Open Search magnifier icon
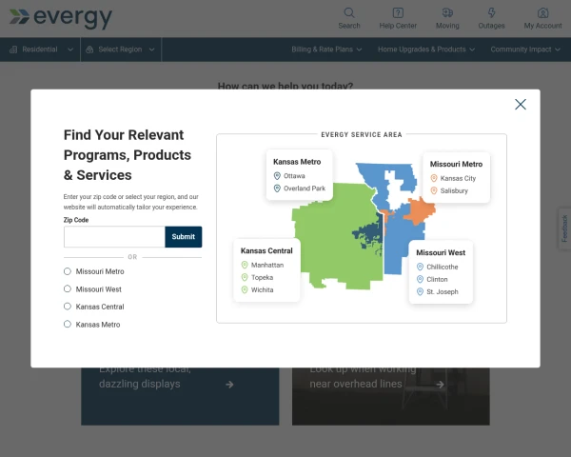 coord(349,12)
